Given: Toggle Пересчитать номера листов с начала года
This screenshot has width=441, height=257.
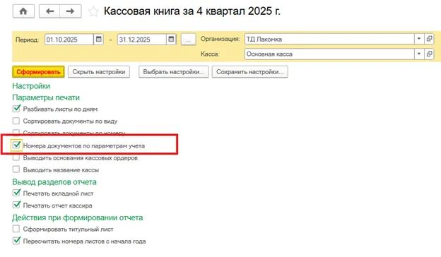Looking at the screenshot, I should 16,241.
